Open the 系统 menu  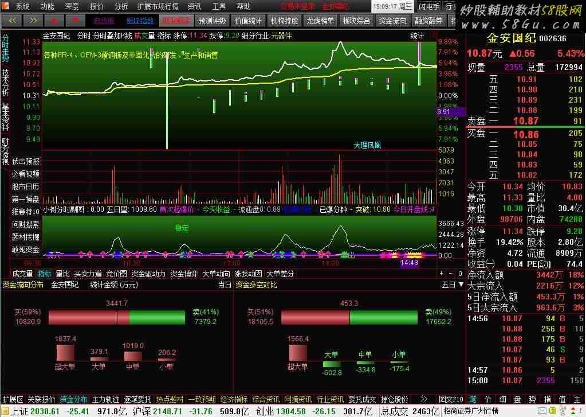click(x=23, y=7)
